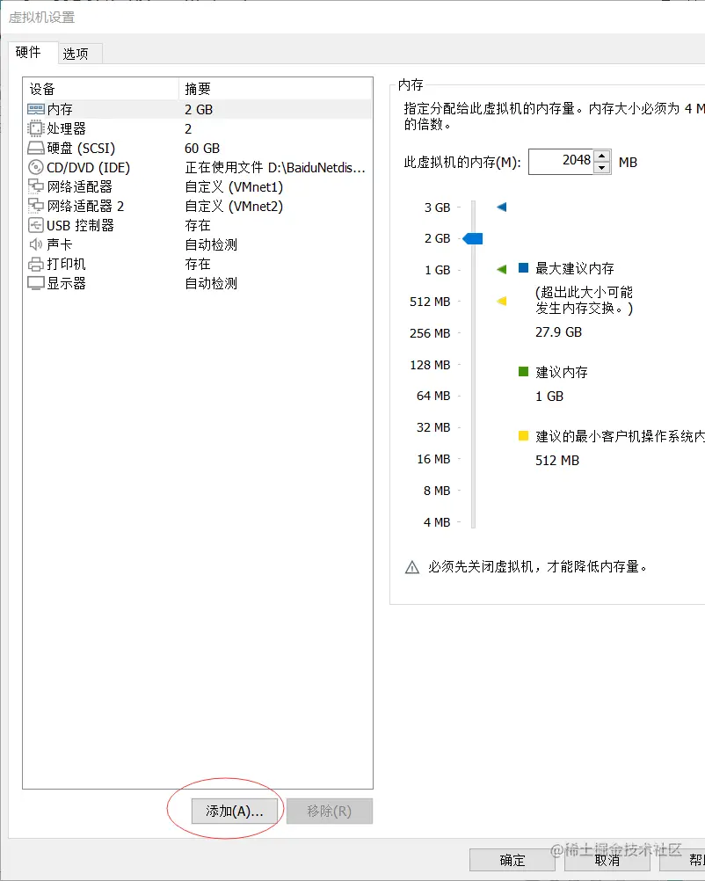The width and height of the screenshot is (705, 881).
Task: Select the display monitor icon
Action: [35, 283]
